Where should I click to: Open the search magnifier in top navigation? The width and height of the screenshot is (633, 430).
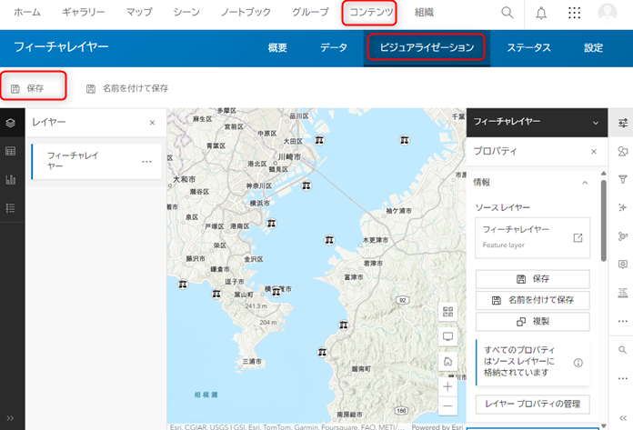[507, 13]
